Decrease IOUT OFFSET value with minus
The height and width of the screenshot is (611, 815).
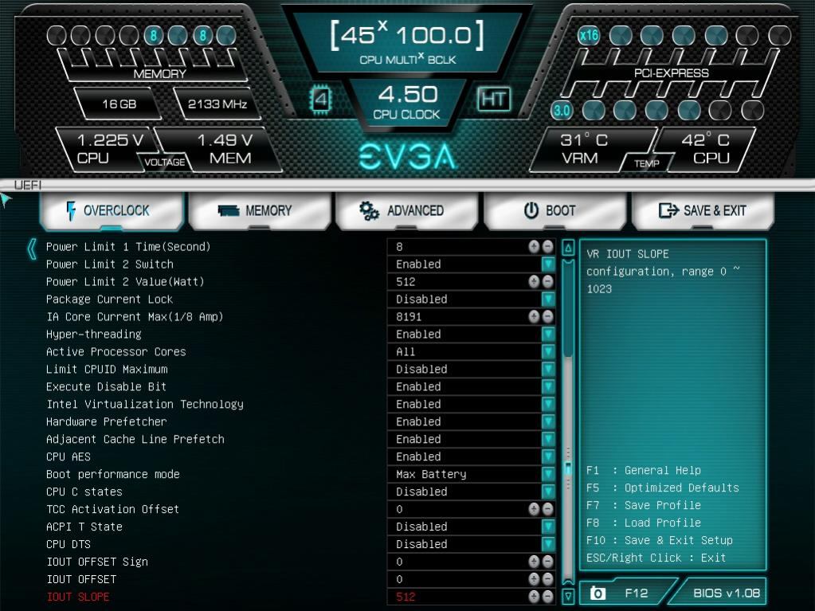click(548, 579)
